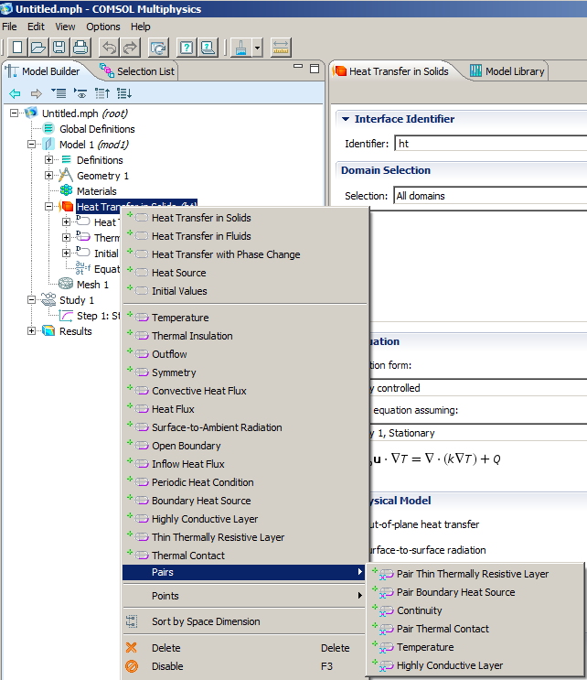Image resolution: width=587 pixels, height=680 pixels.
Task: Click the green back arrow in Model Builder
Action: tap(15, 93)
